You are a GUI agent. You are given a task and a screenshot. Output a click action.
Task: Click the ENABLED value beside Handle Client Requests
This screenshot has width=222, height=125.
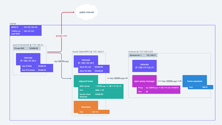(109, 96)
